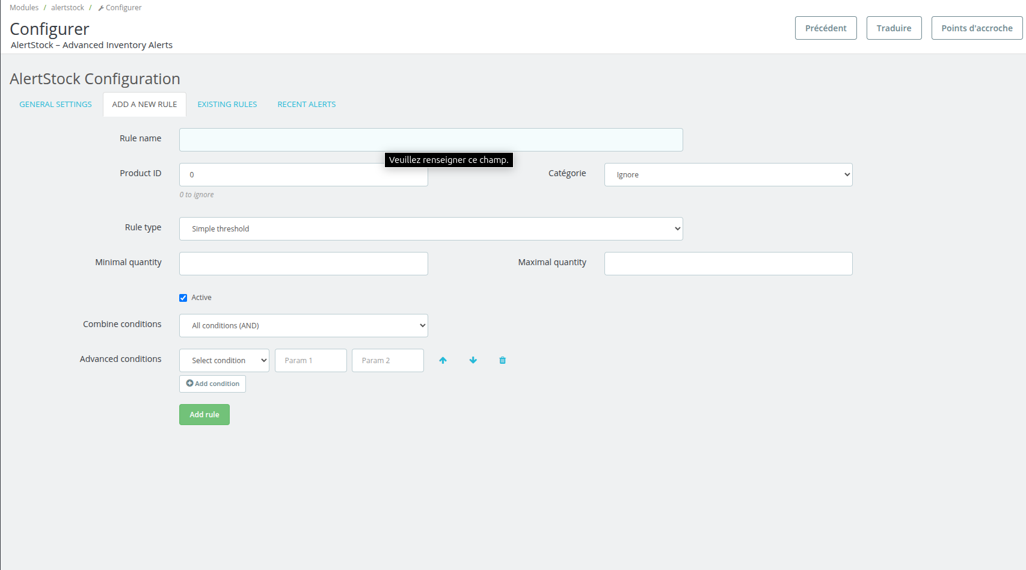The height and width of the screenshot is (570, 1026).
Task: Click the 'Advanced conditions' label
Action: coord(120,359)
